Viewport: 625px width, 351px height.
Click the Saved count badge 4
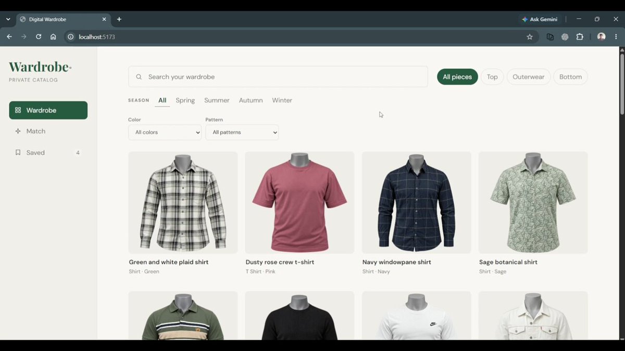(x=78, y=153)
